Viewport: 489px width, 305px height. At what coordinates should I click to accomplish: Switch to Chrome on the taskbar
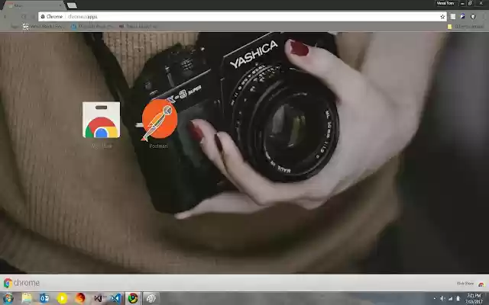[x=133, y=298]
